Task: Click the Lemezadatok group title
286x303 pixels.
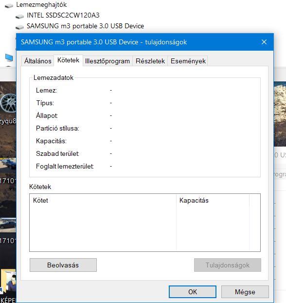Action: [x=54, y=77]
